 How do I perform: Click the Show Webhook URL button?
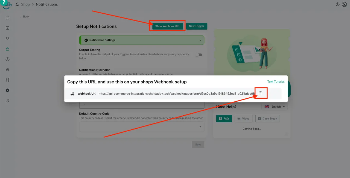click(x=167, y=26)
